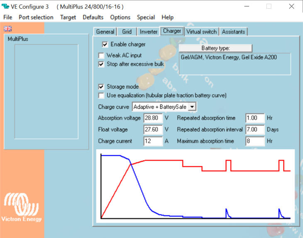Open the Port selection menu
Screen dimensions: 303x238
pos(36,17)
